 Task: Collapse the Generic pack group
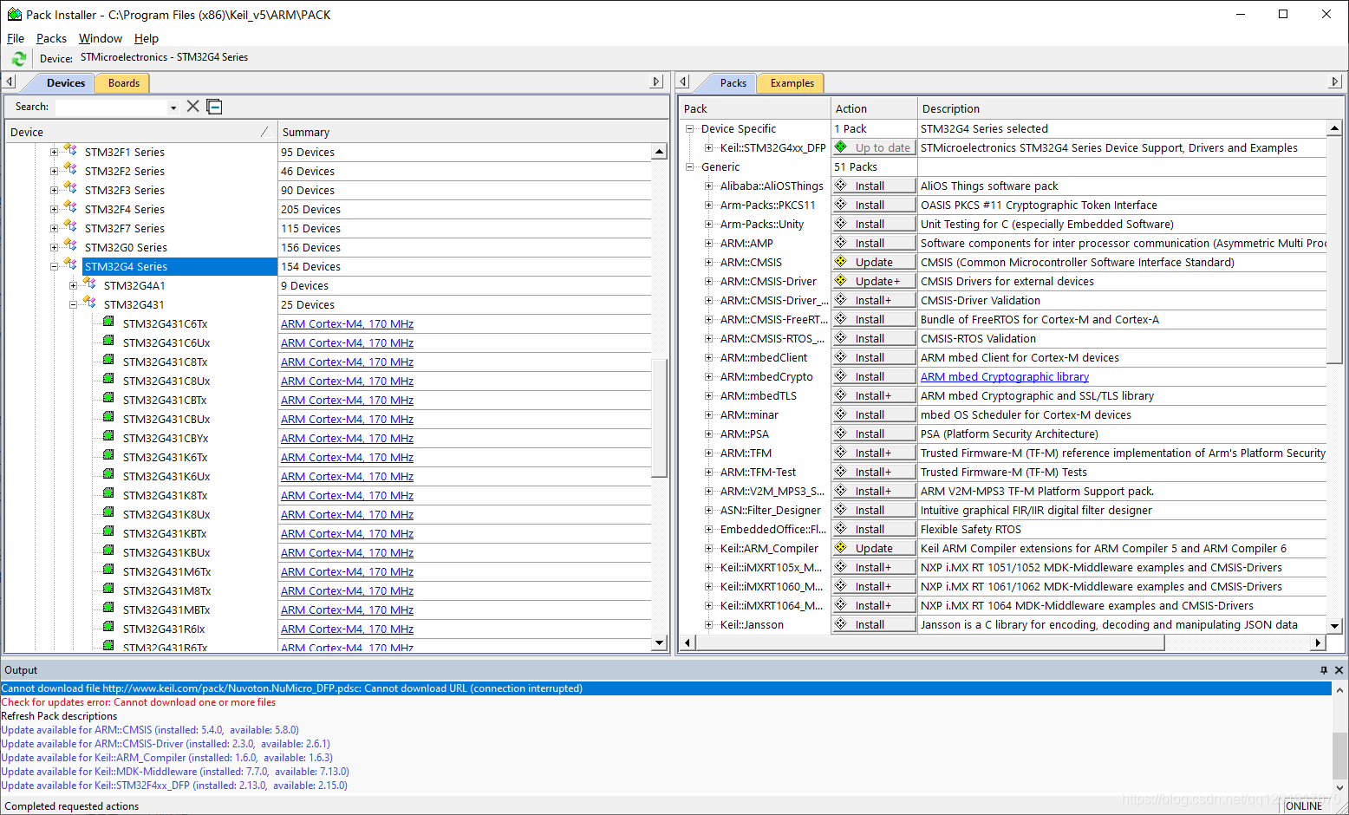[x=690, y=166]
